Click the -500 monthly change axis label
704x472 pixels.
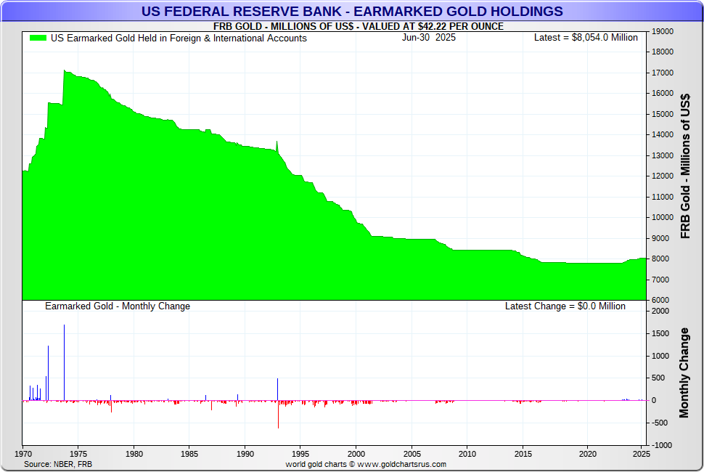click(x=659, y=423)
